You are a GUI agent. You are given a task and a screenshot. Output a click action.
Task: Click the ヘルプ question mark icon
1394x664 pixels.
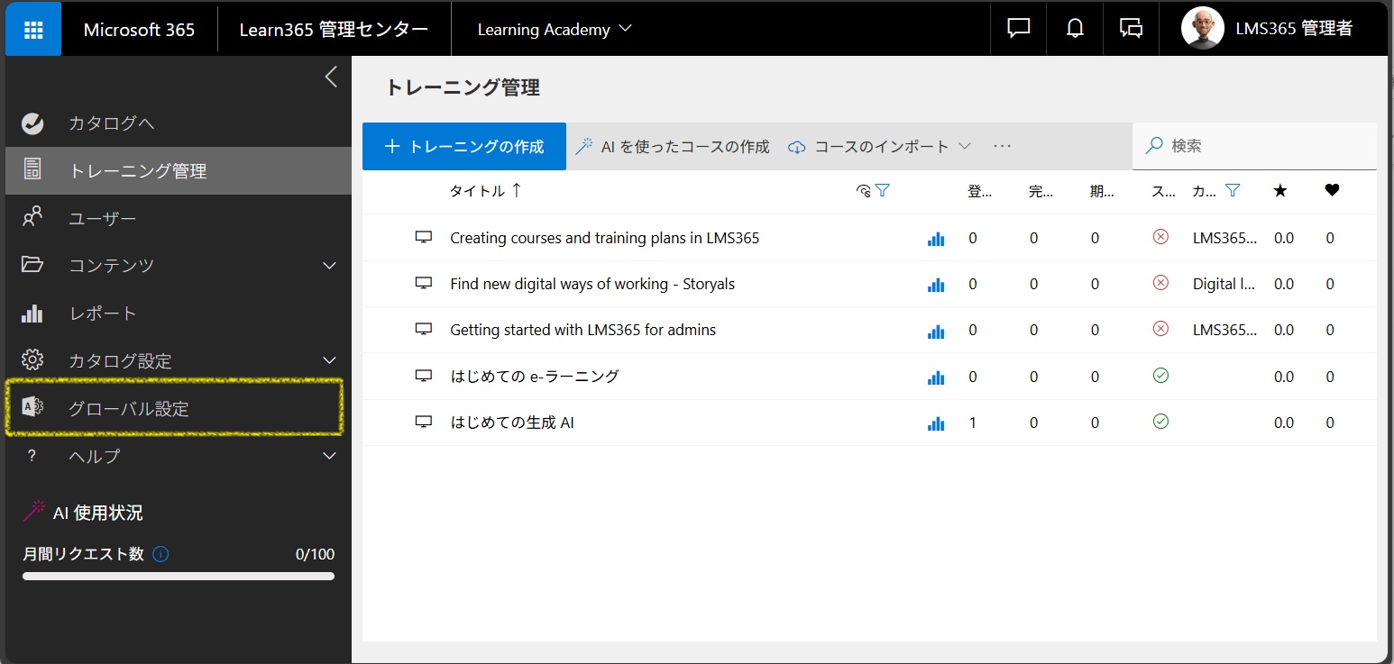(32, 456)
